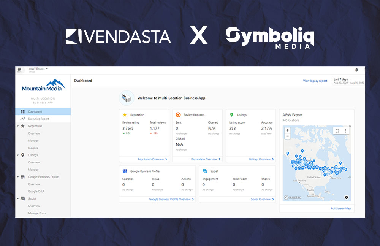Click the Listings pin icon in sidebar
Screen dimensions: 380x246
point(22,155)
